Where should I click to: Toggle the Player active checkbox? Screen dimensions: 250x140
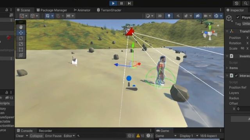(238, 17)
